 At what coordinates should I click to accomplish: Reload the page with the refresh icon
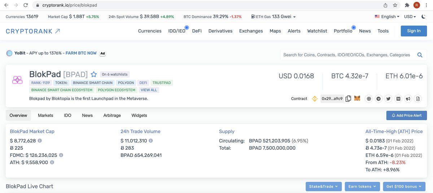point(26,5)
